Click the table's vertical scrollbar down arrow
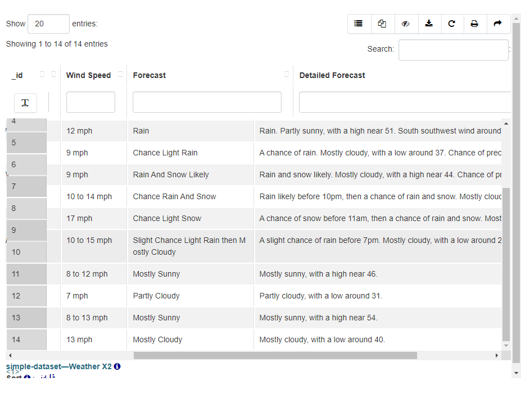525x395 pixels. tap(506, 346)
